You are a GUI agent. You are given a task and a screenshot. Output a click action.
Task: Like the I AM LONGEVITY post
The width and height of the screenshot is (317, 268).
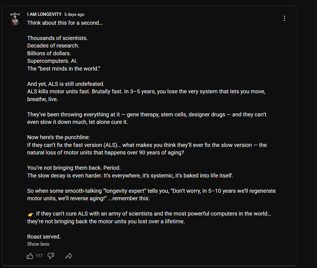coord(30,256)
